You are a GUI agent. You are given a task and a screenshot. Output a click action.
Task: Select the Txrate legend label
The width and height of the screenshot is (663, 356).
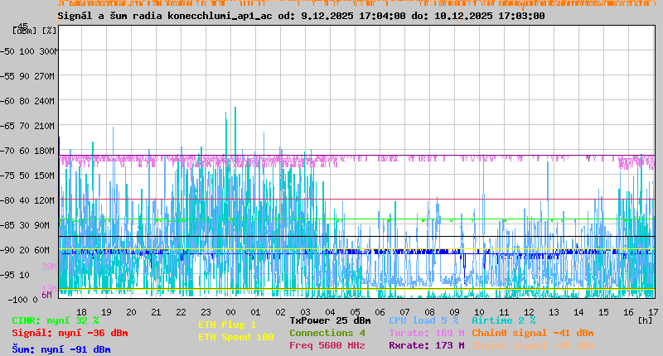click(x=426, y=333)
